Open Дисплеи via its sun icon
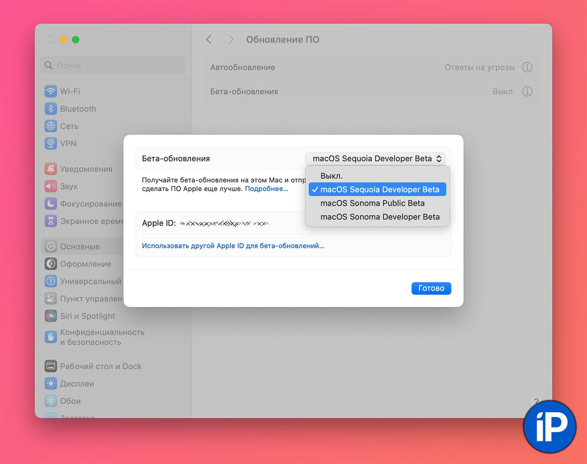Screen dimensions: 587x464 coord(50,384)
